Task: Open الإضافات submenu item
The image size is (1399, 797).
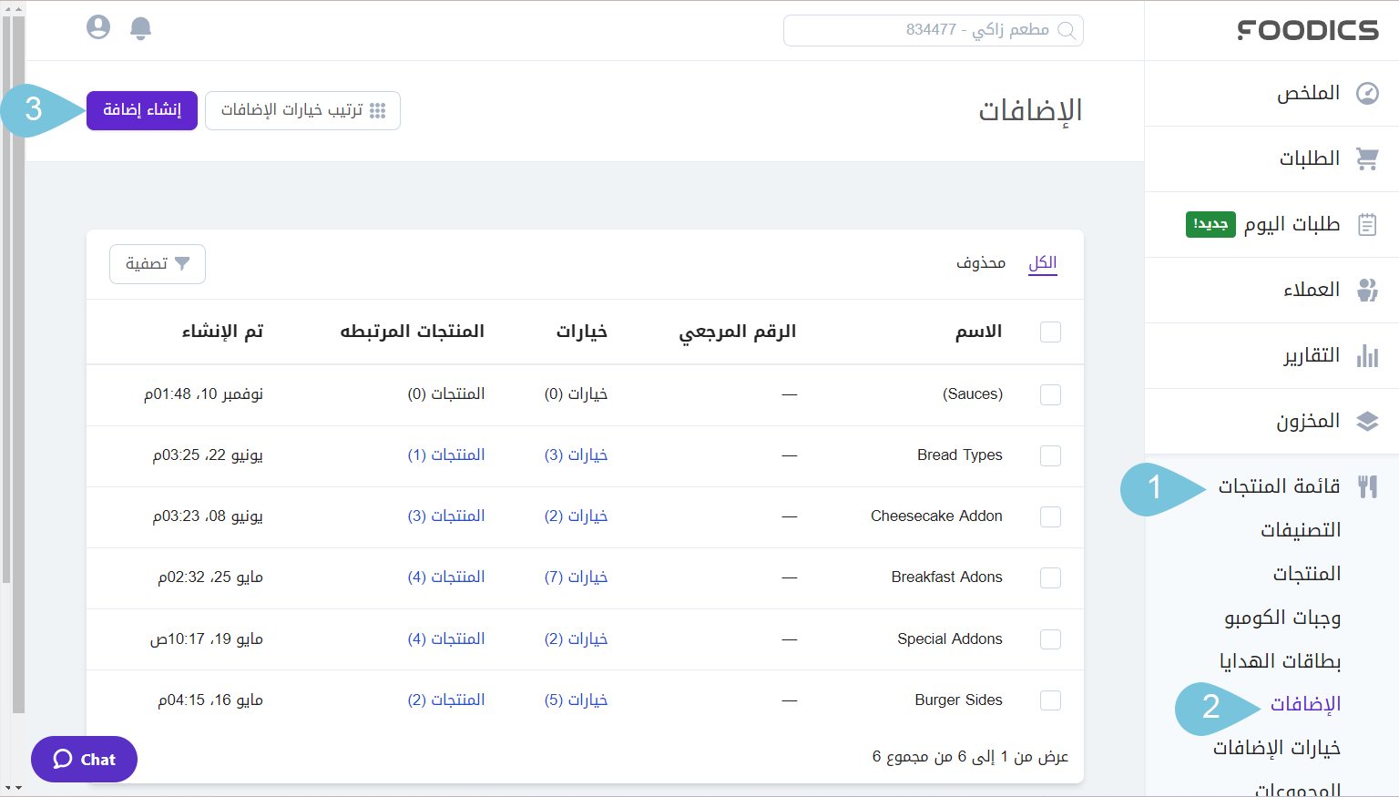Action: click(1306, 704)
